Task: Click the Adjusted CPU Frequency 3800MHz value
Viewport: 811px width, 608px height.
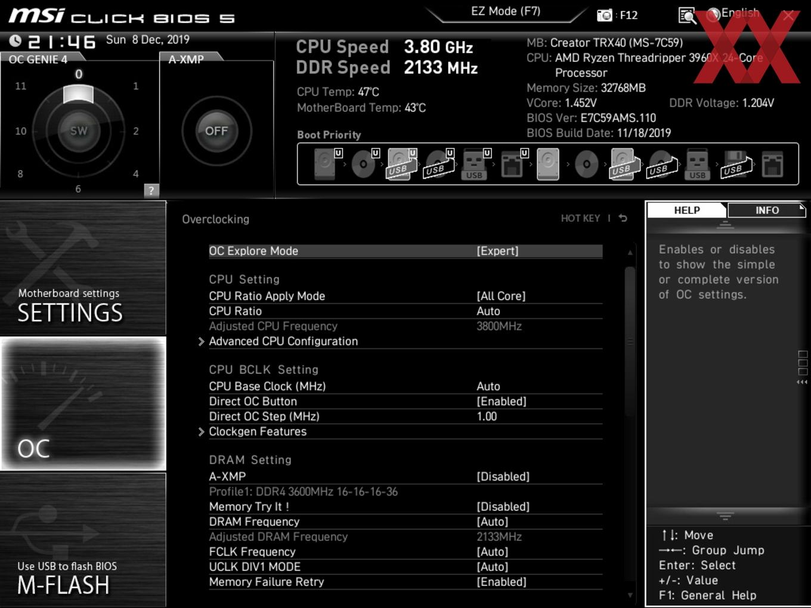Action: [499, 326]
